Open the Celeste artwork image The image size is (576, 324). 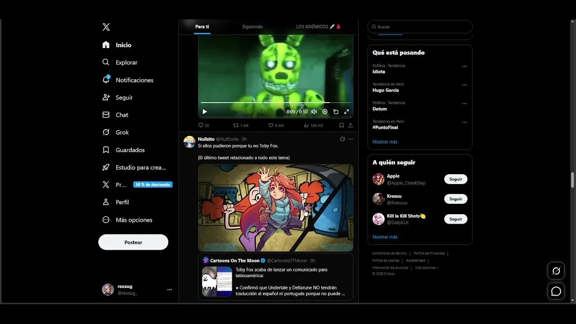point(276,207)
